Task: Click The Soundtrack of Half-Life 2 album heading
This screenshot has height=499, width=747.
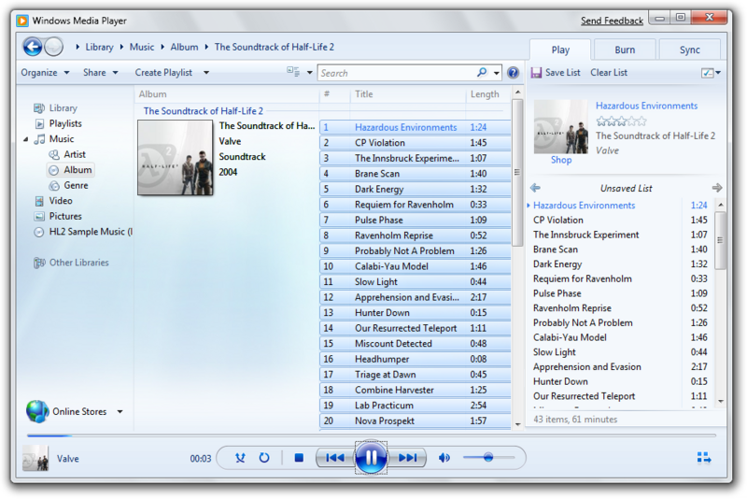Action: point(204,111)
